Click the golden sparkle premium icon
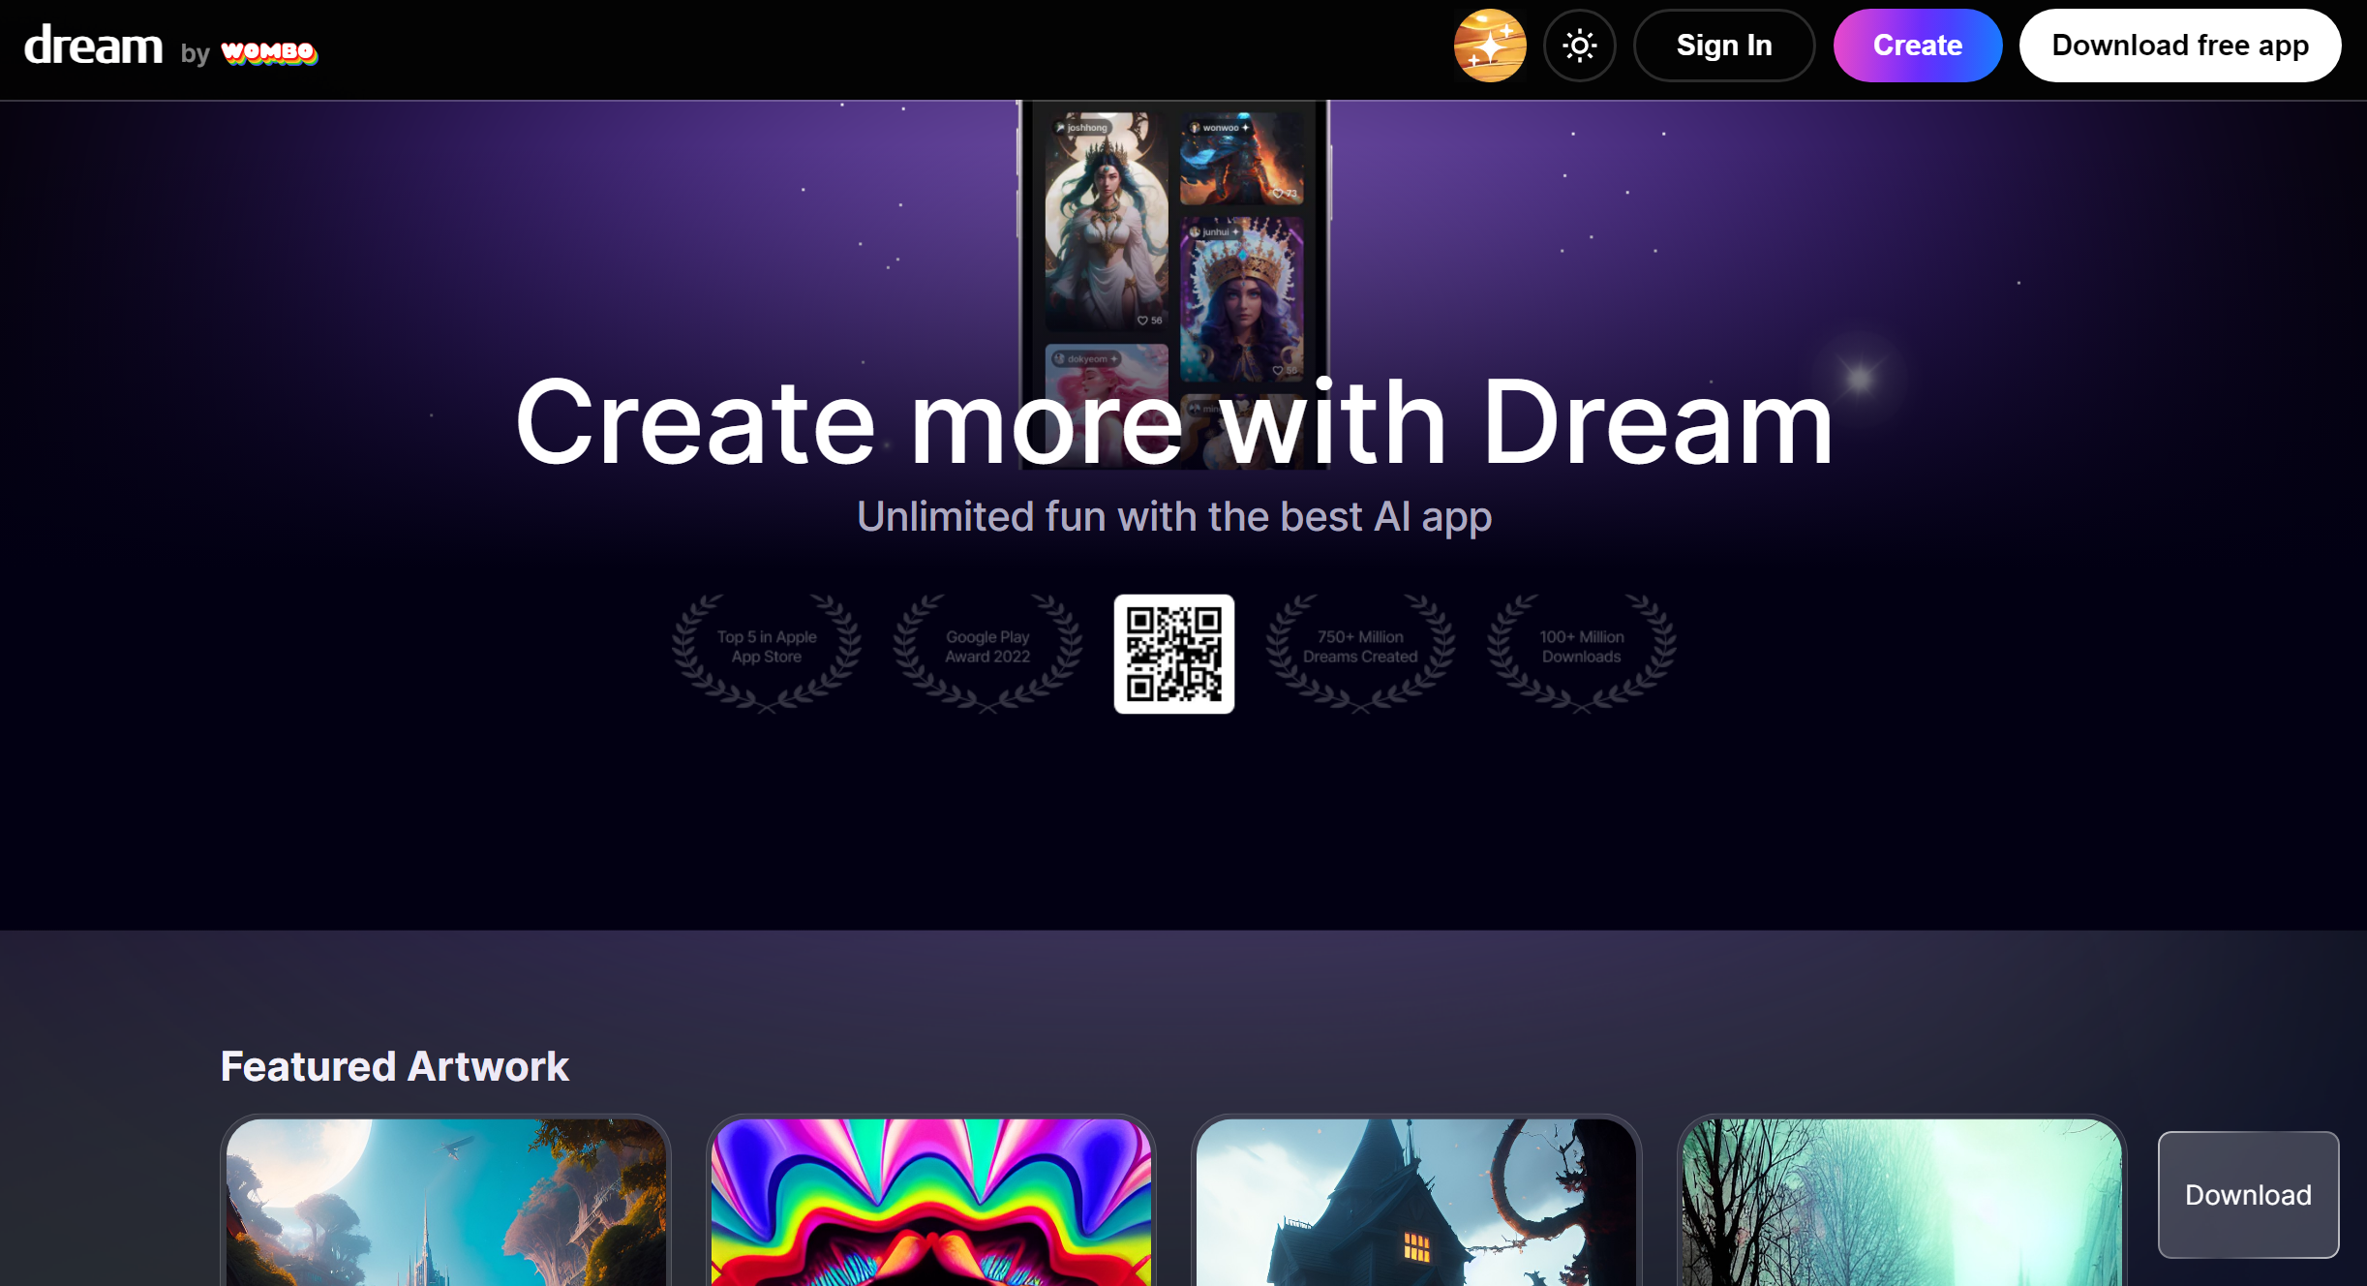The image size is (2367, 1286). 1489,46
